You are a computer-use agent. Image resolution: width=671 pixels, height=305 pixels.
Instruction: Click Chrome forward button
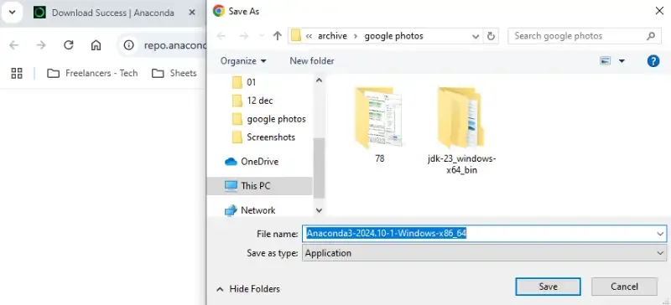41,45
